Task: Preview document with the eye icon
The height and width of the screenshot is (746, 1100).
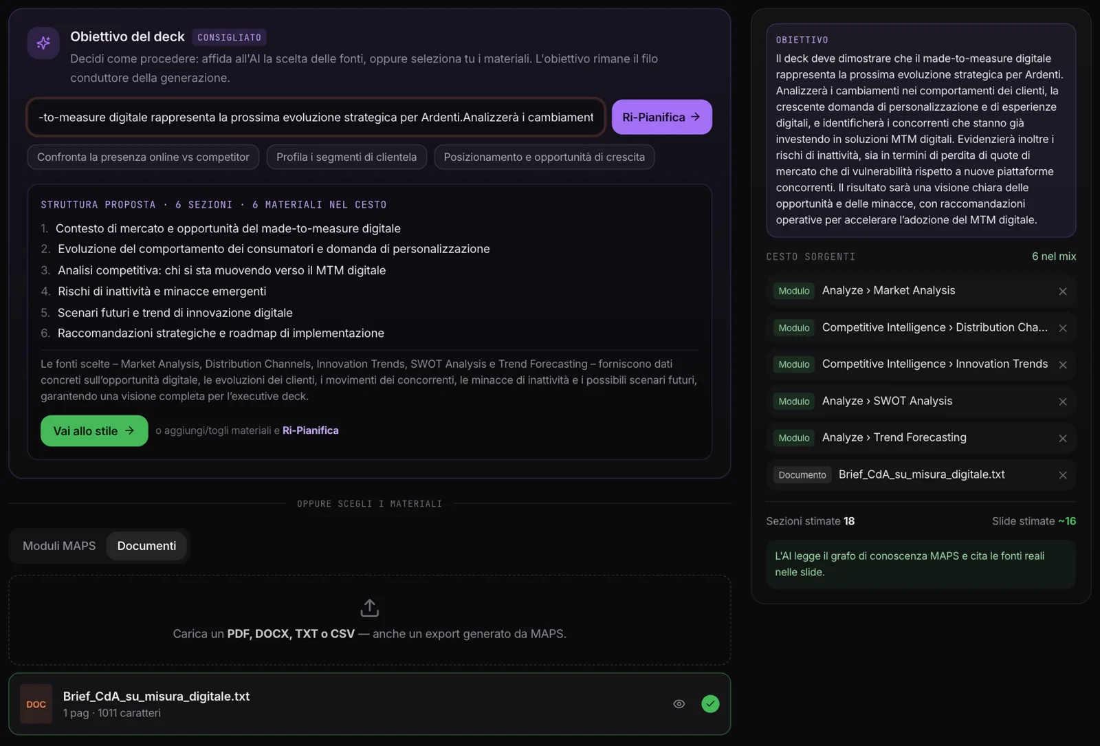Action: [x=679, y=704]
